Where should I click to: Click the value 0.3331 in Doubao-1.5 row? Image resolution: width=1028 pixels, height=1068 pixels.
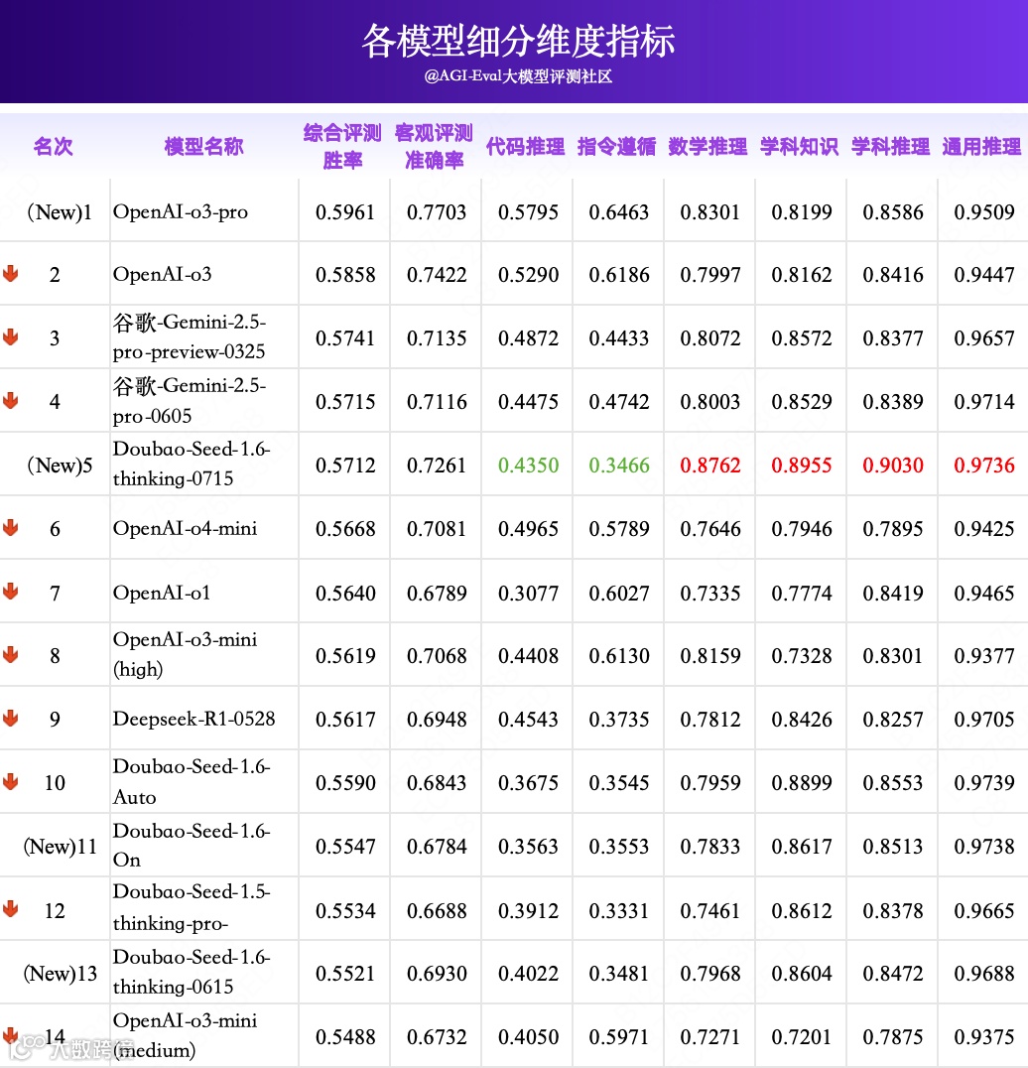tap(619, 910)
